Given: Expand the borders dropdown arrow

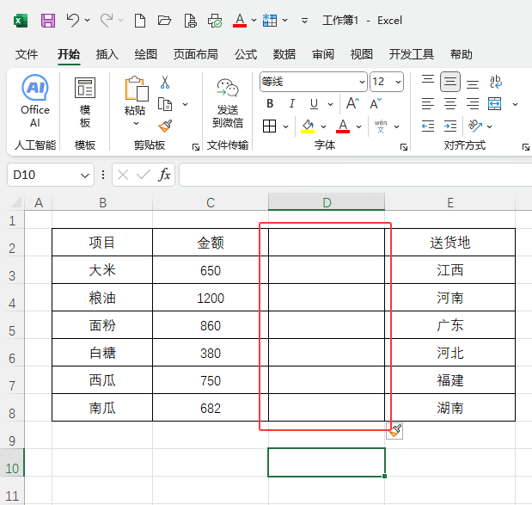Looking at the screenshot, I should pos(285,126).
